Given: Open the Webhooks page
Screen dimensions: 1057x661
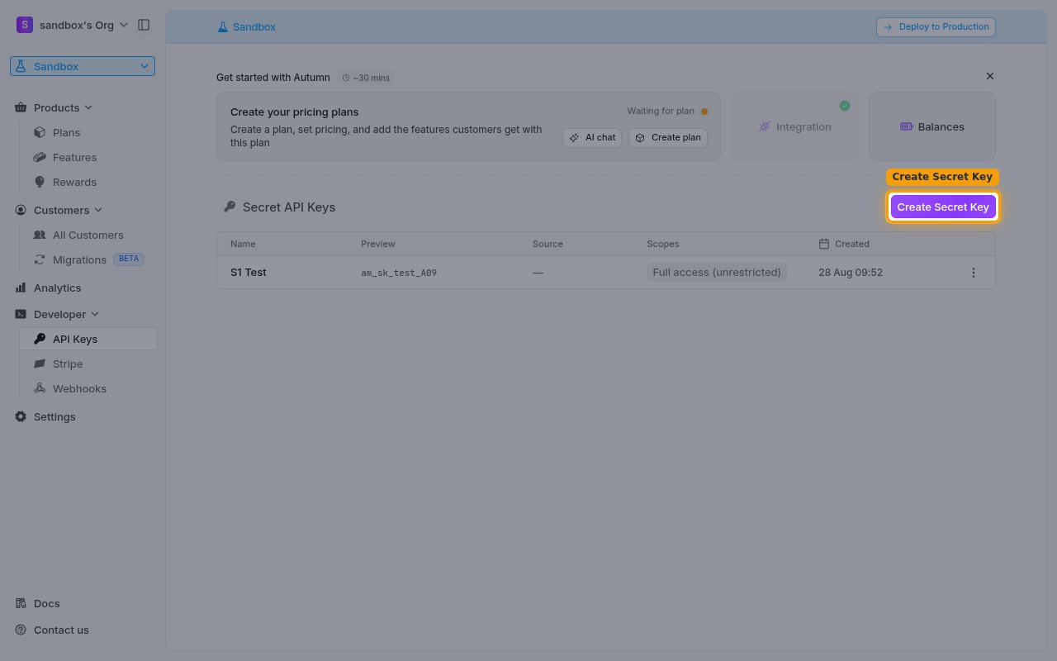Looking at the screenshot, I should coord(79,388).
